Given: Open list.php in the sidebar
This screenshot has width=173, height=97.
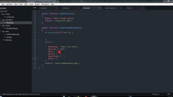Looking at the screenshot, I should pyautogui.click(x=9, y=37).
